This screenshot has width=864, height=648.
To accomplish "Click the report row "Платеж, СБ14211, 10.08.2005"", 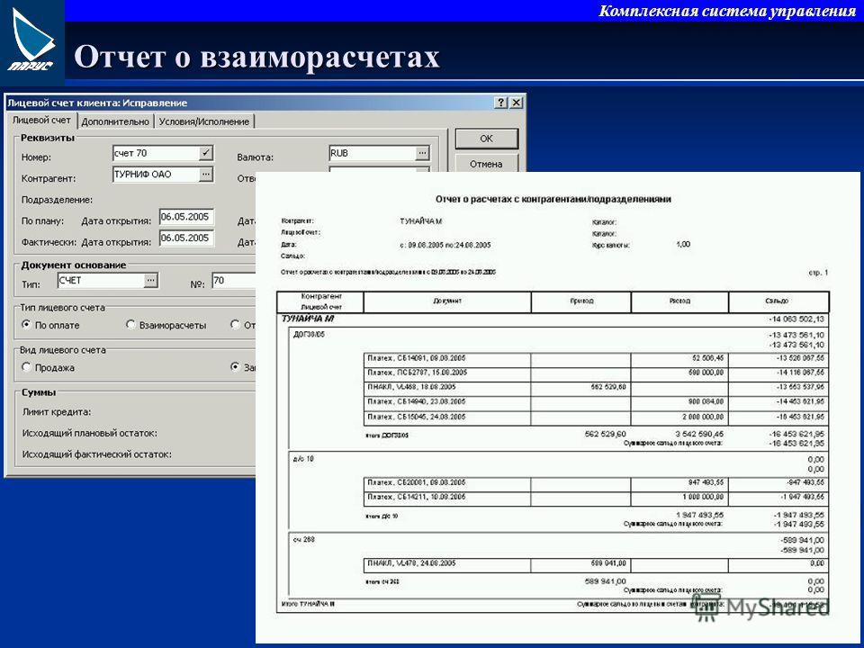I will pos(597,498).
